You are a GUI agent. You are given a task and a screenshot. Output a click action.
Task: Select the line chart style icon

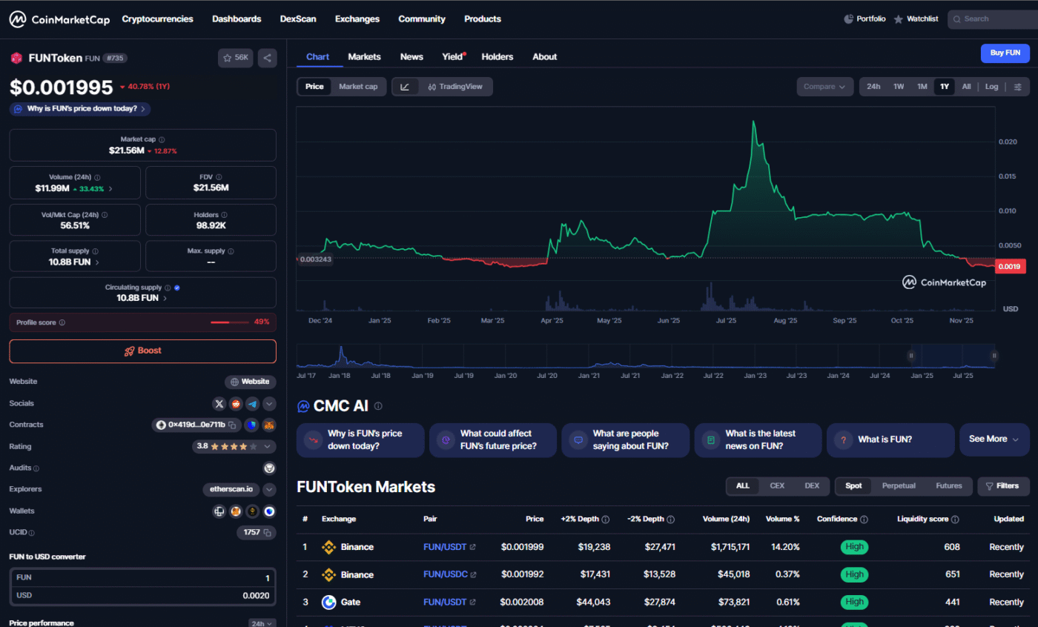[x=405, y=87]
